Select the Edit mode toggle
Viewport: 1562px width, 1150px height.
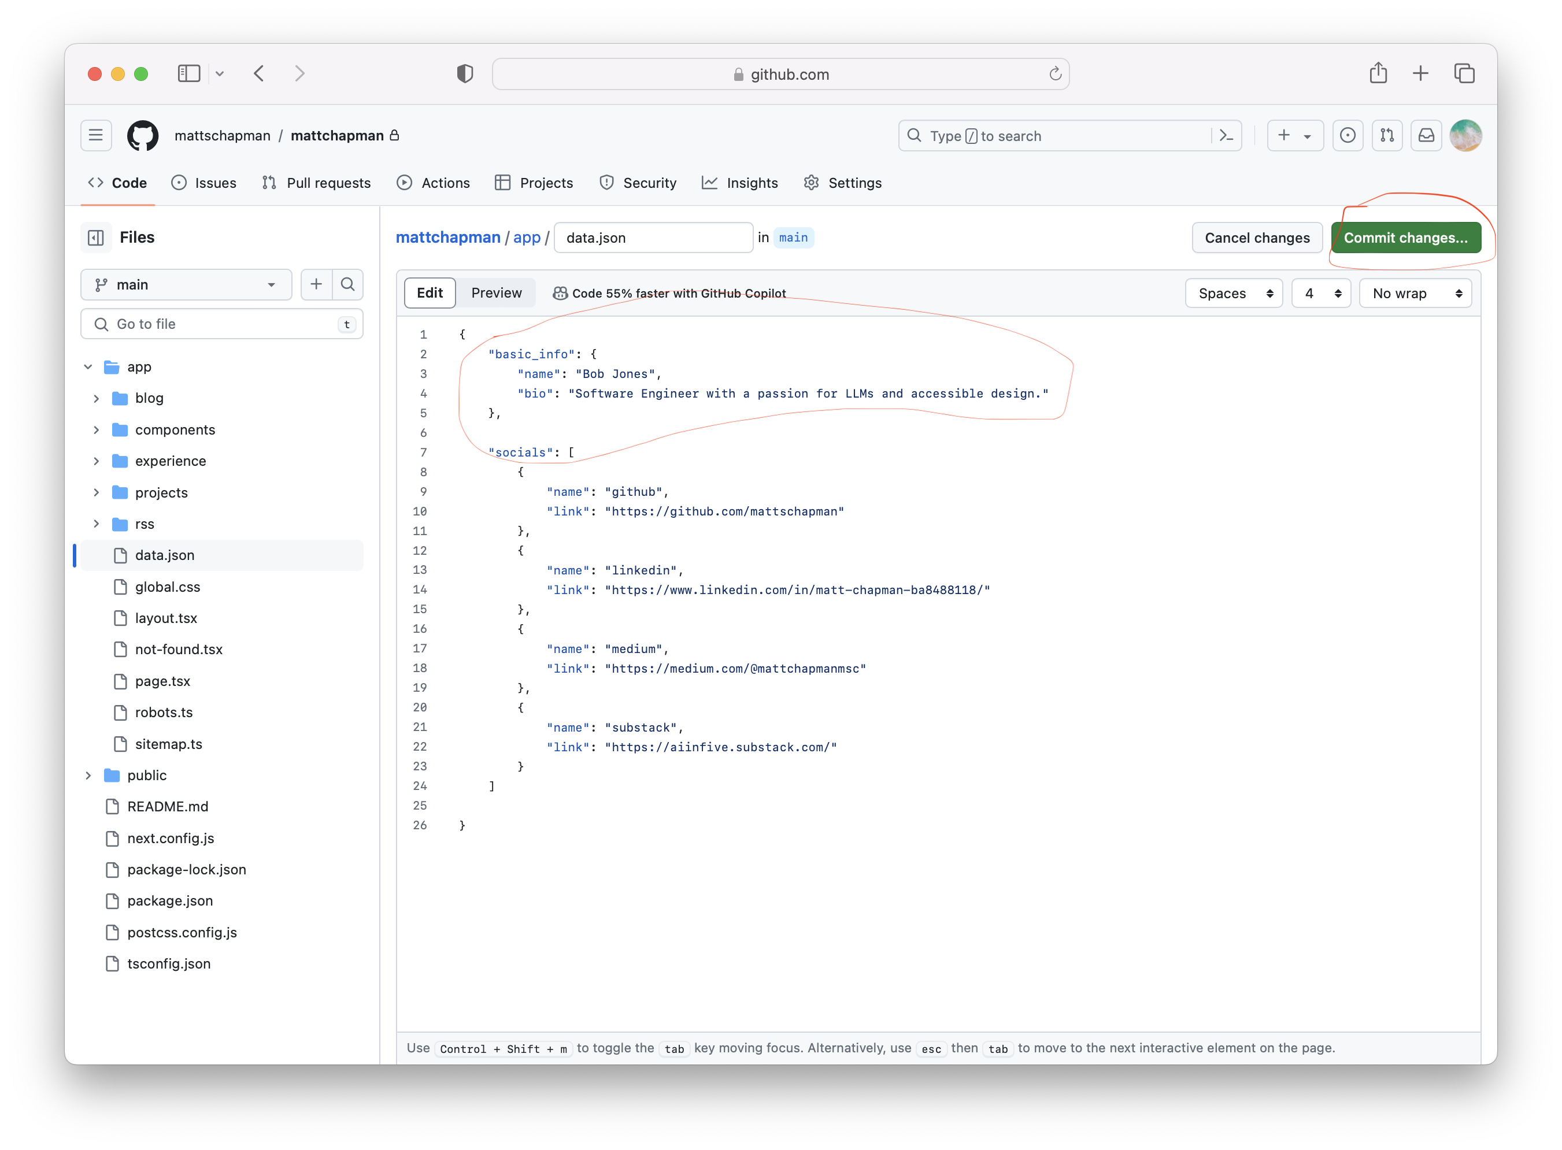click(430, 293)
